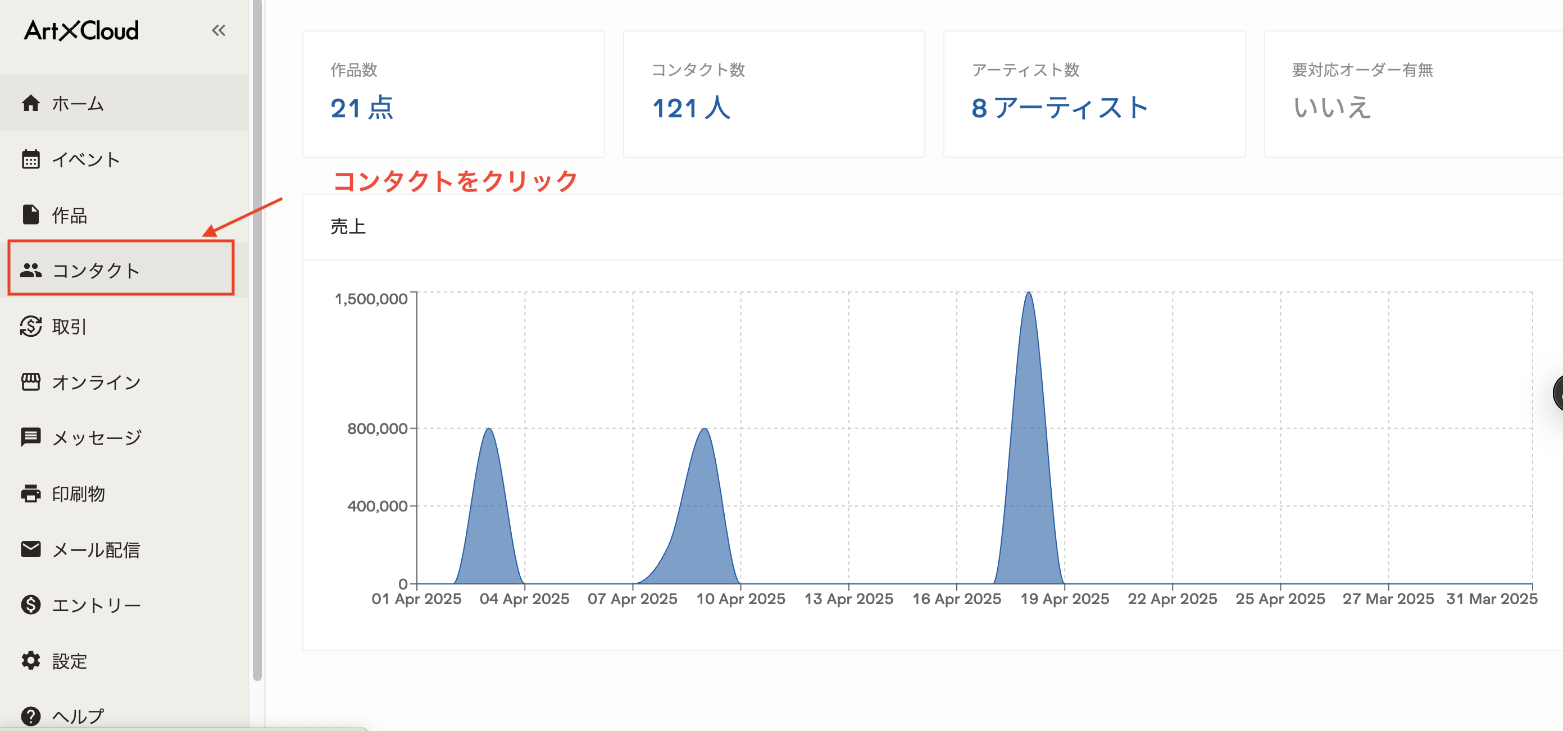Click the chat bubble icon for メッセージ
Image resolution: width=1563 pixels, height=731 pixels.
(31, 437)
